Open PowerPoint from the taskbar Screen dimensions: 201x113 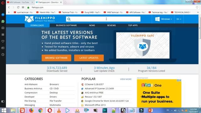[150, 110]
